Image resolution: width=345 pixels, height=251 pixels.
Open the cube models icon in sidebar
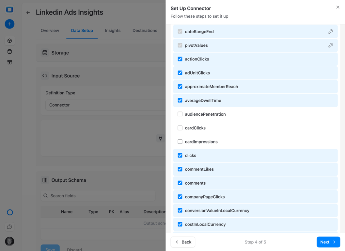pos(9,41)
